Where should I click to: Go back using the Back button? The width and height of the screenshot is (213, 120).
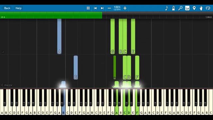(x=7, y=8)
